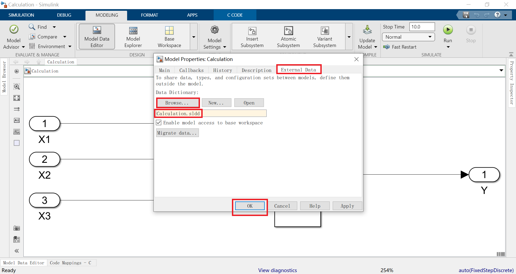Click New... data dictionary button
The image size is (516, 274).
click(x=216, y=103)
